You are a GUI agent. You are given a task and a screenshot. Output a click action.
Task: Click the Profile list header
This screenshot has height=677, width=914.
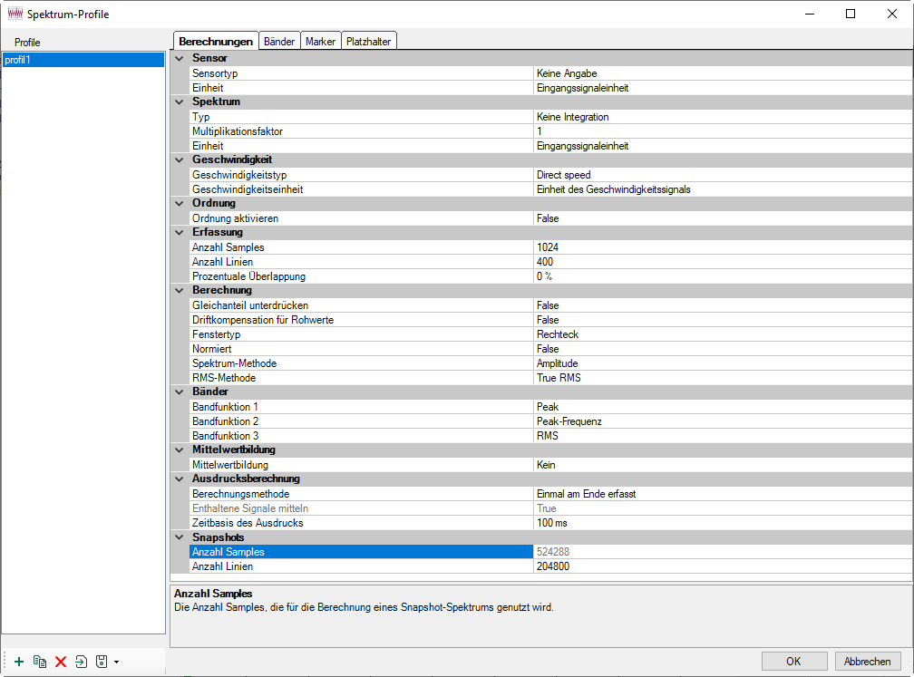(x=27, y=43)
